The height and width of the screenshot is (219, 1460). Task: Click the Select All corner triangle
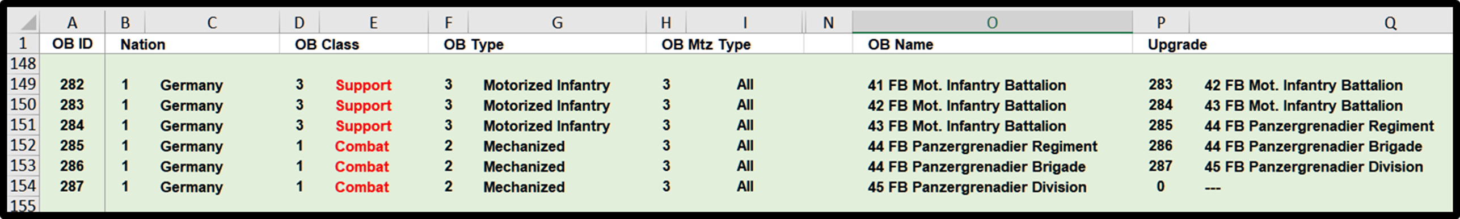pos(23,22)
